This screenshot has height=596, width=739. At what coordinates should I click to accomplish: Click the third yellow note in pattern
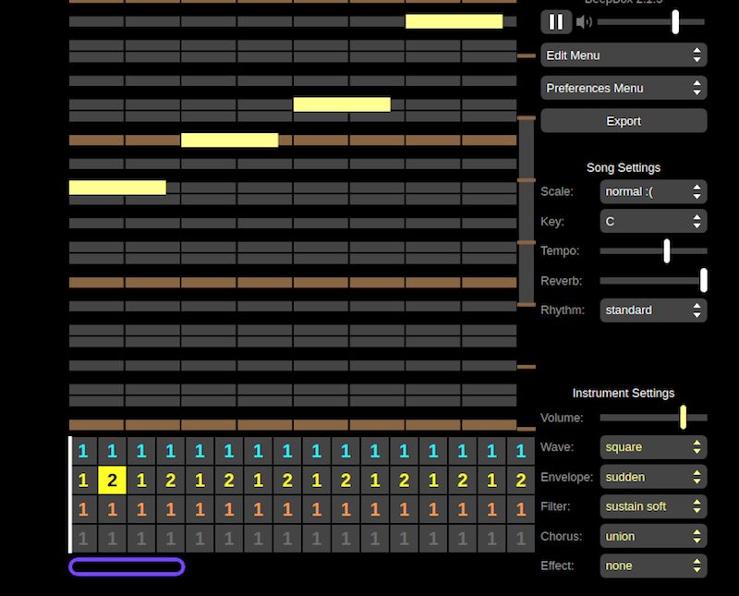[342, 104]
